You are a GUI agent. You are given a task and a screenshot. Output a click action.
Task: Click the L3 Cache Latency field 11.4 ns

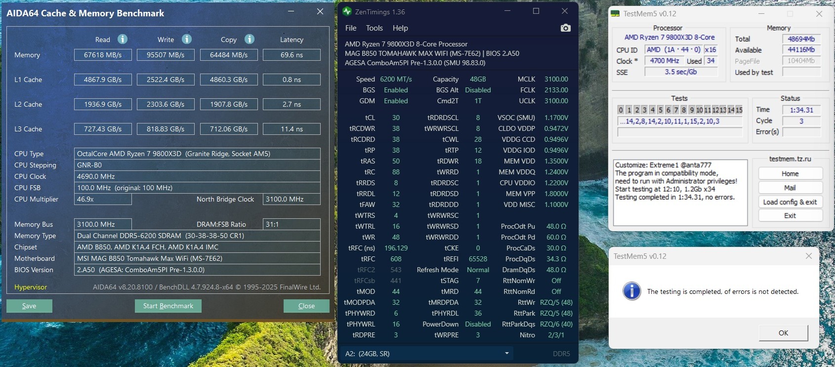(x=292, y=129)
